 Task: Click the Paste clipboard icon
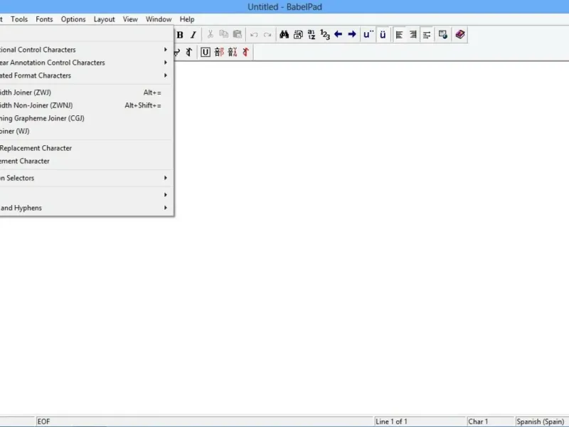point(238,34)
